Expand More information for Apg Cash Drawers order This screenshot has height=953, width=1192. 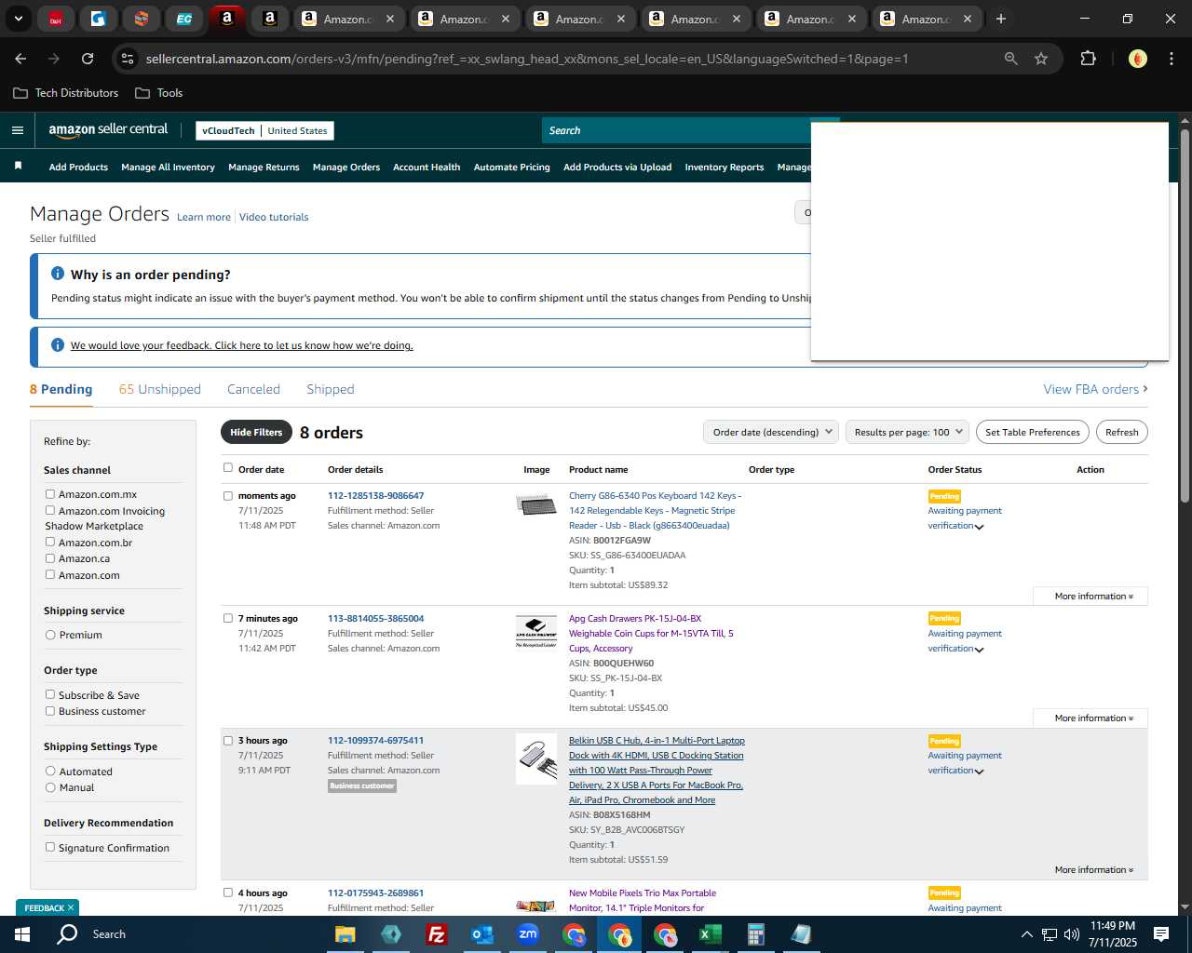pos(1093,718)
